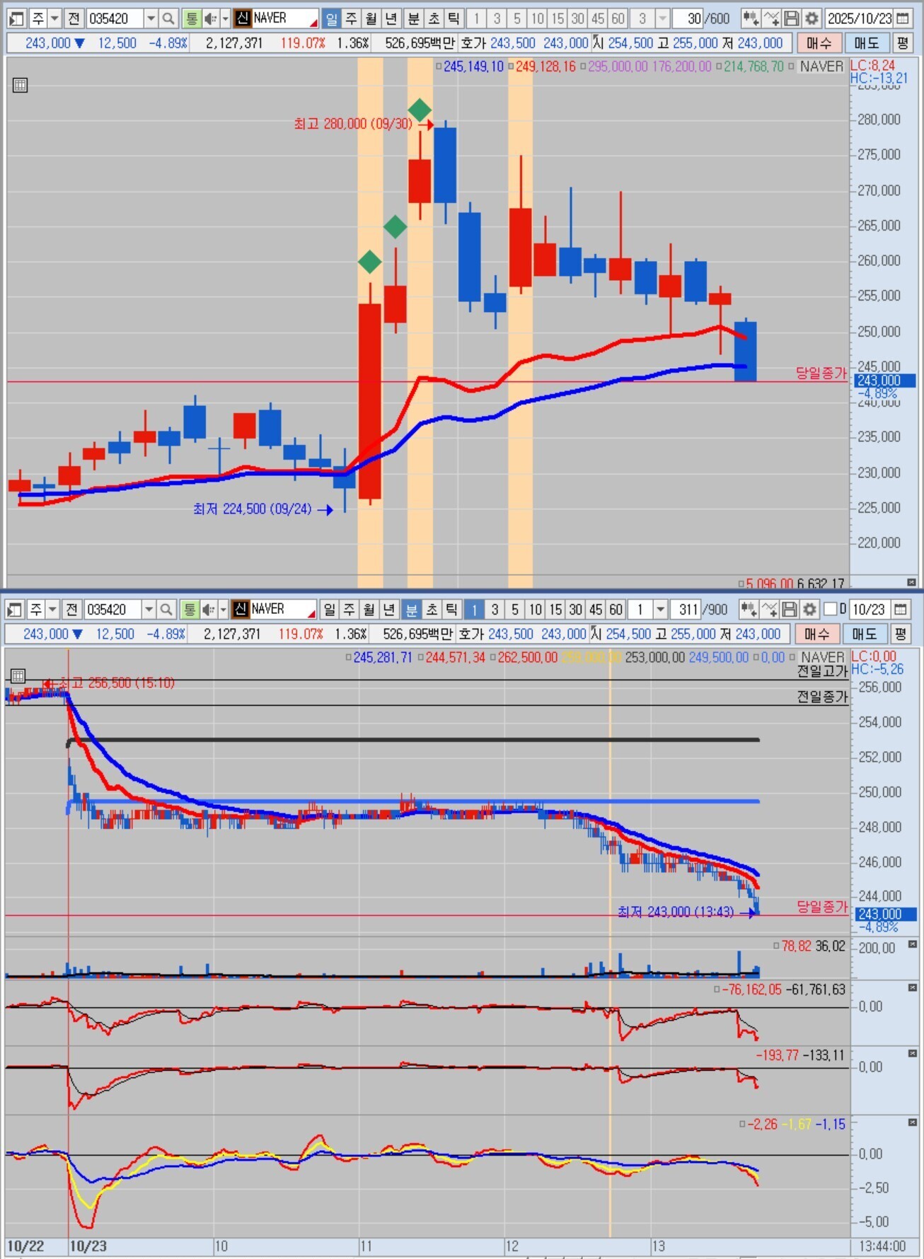Select 60 minute interval in bottom toolbar
Image resolution: width=924 pixels, height=1259 pixels.
616,609
